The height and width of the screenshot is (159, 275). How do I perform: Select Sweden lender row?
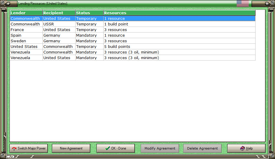pyautogui.click(x=132, y=41)
